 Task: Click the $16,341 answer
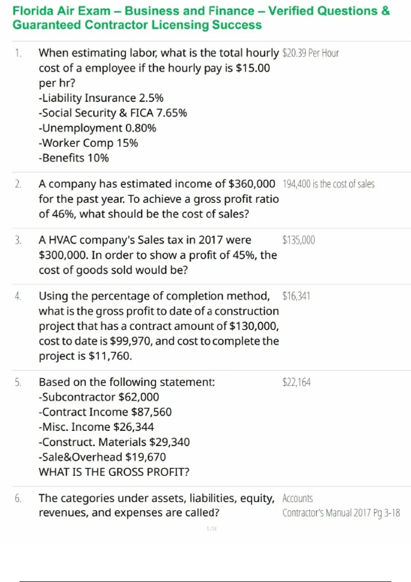click(x=296, y=296)
